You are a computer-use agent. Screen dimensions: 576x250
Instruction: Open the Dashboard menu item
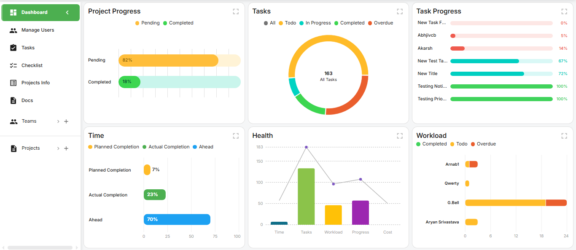point(40,13)
